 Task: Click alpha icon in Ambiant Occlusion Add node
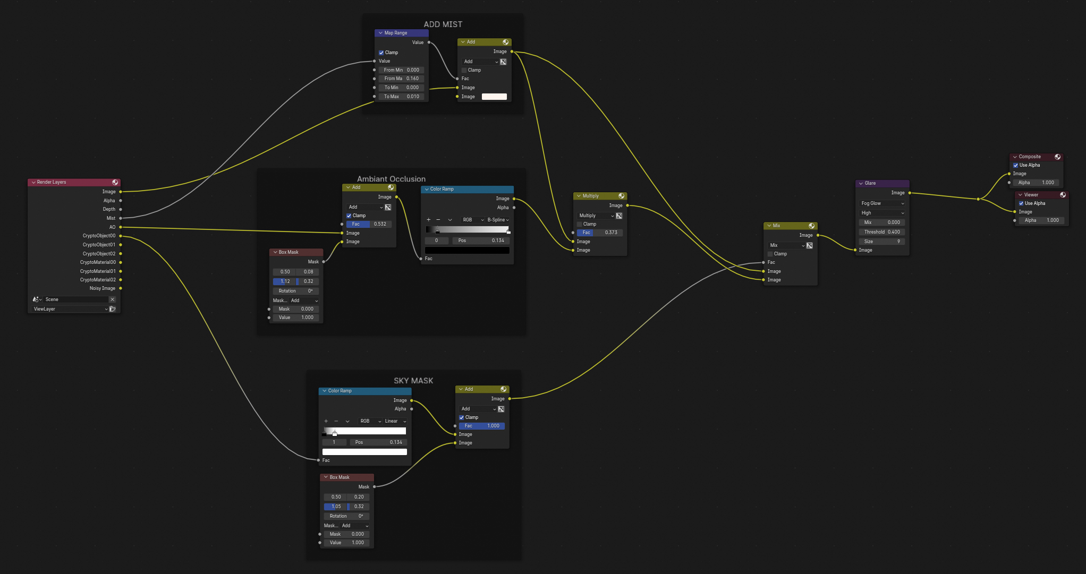point(388,207)
